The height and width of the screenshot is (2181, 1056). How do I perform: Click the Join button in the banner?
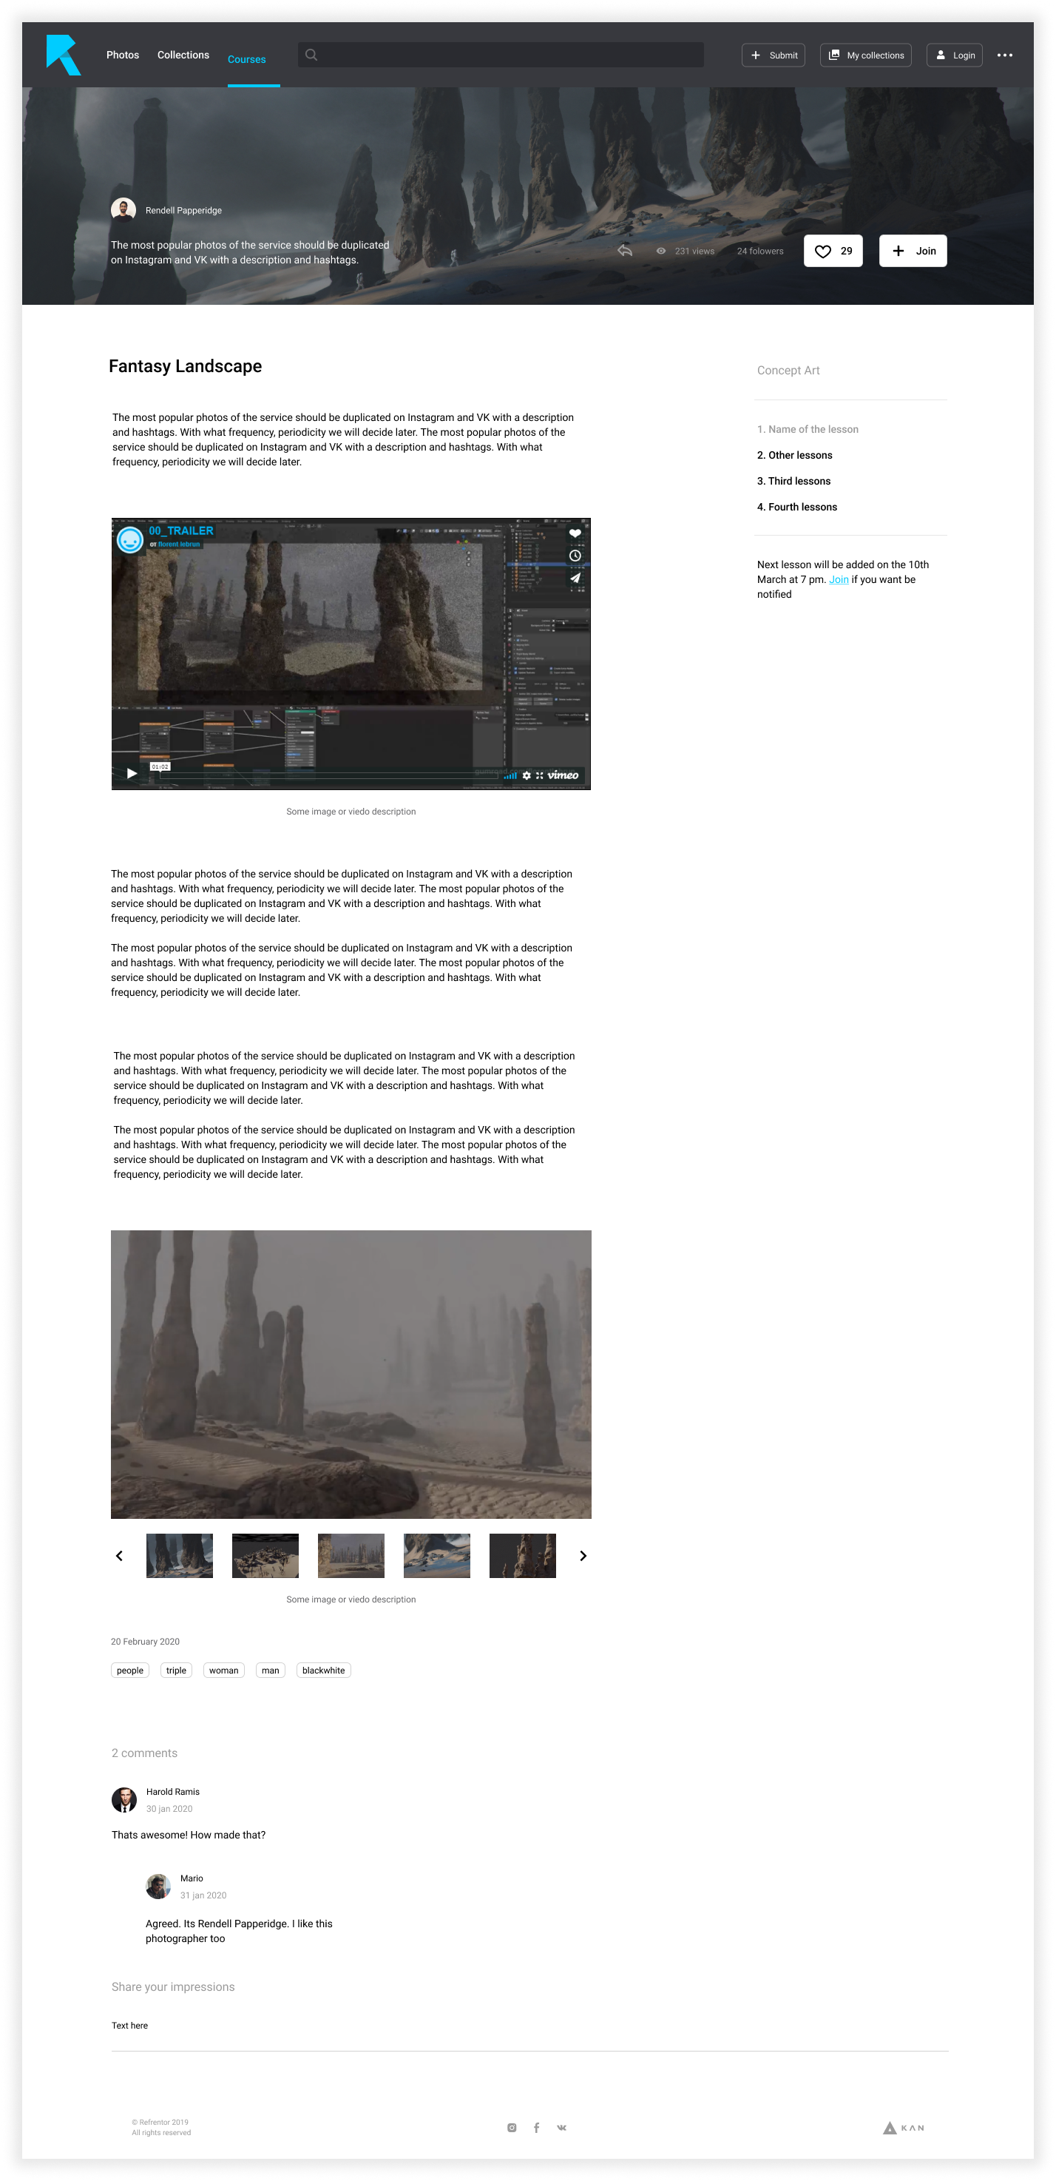(x=912, y=251)
